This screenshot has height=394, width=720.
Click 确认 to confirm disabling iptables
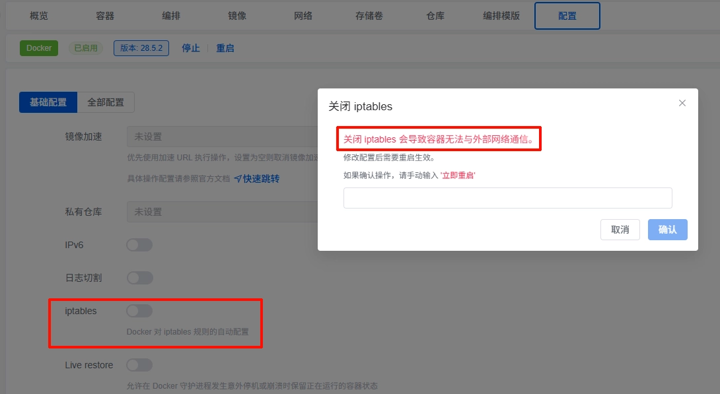[x=667, y=230]
